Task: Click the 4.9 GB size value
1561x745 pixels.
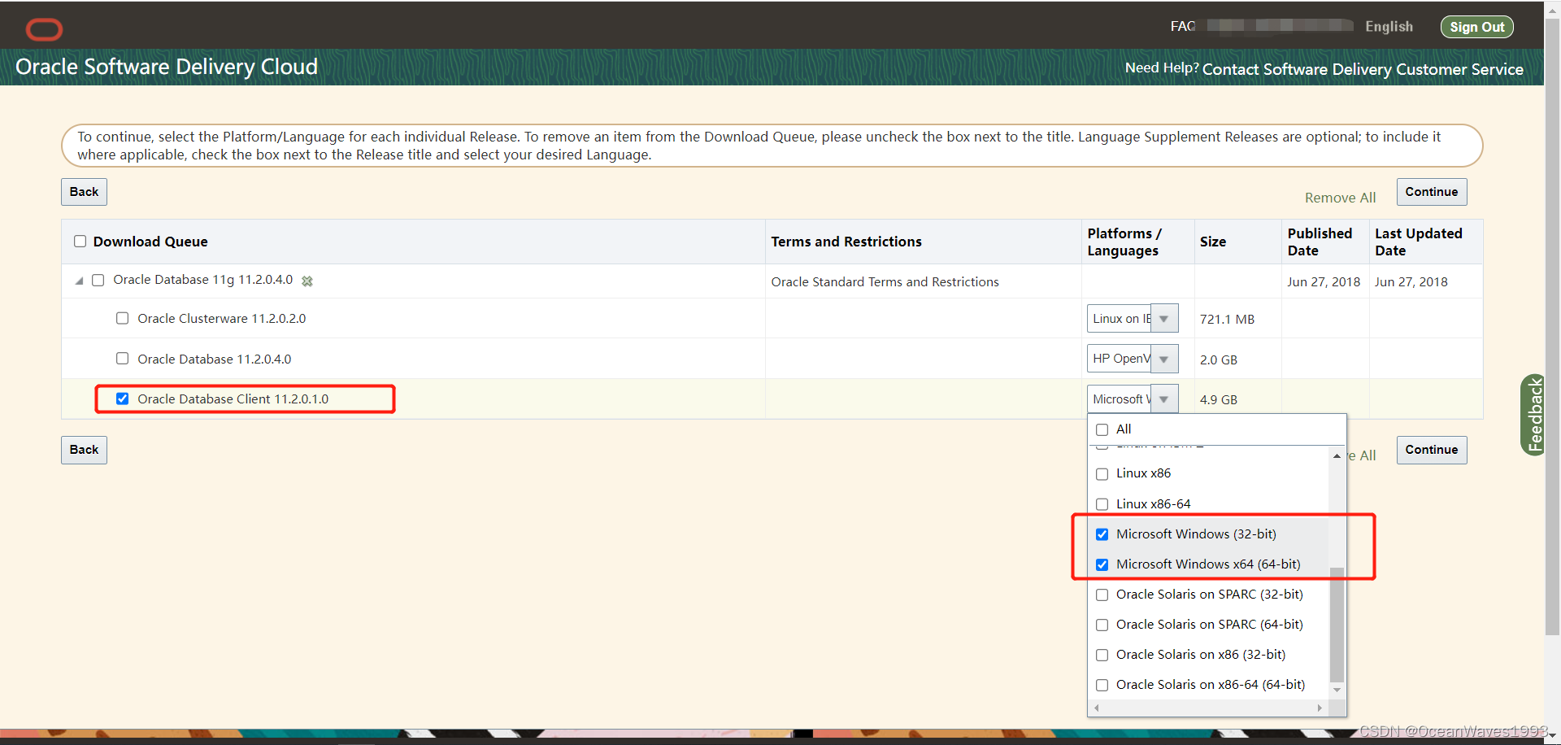Action: (x=1218, y=399)
